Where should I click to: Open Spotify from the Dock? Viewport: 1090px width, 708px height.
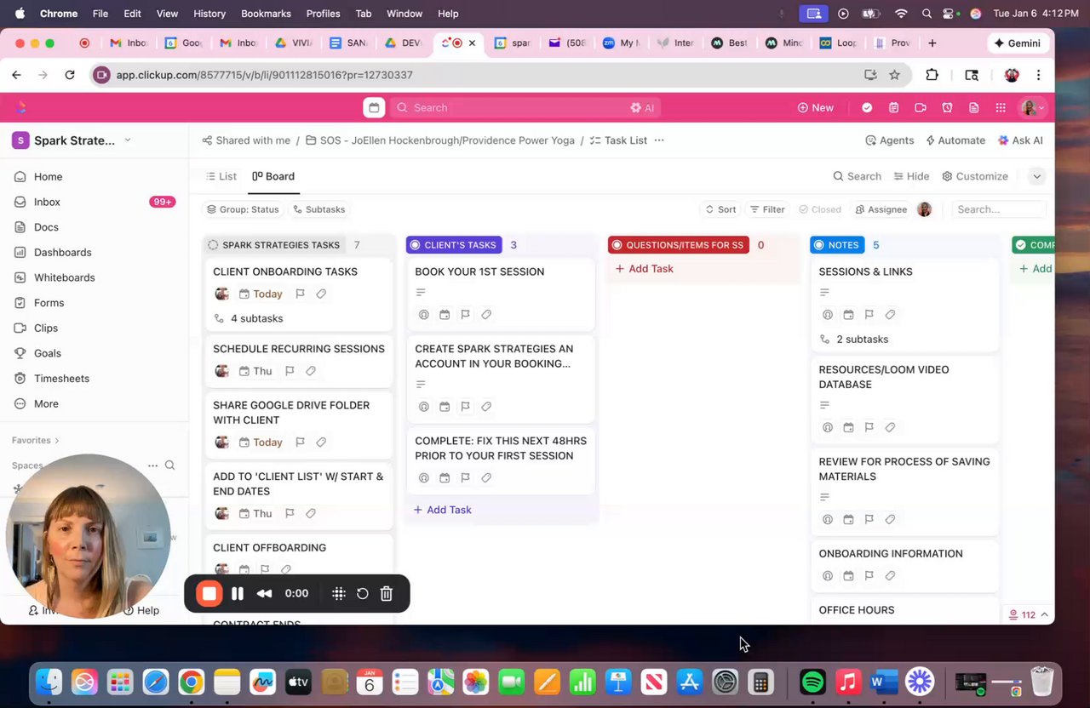click(x=813, y=682)
